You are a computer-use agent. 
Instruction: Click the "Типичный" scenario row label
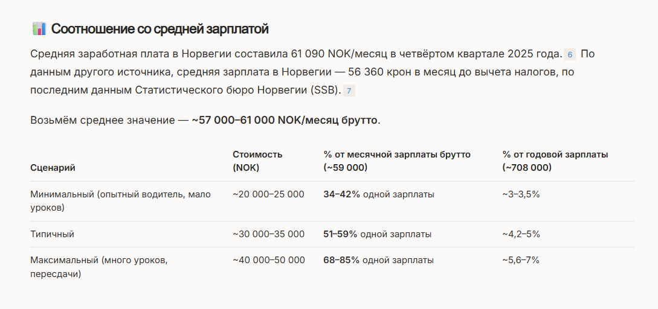tap(53, 234)
